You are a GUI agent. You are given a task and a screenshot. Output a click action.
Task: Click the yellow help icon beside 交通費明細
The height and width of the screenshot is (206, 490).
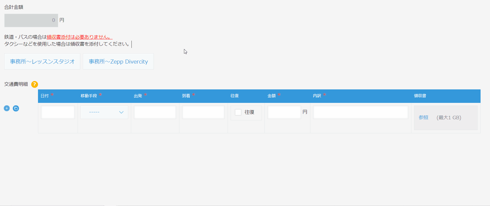click(x=34, y=84)
